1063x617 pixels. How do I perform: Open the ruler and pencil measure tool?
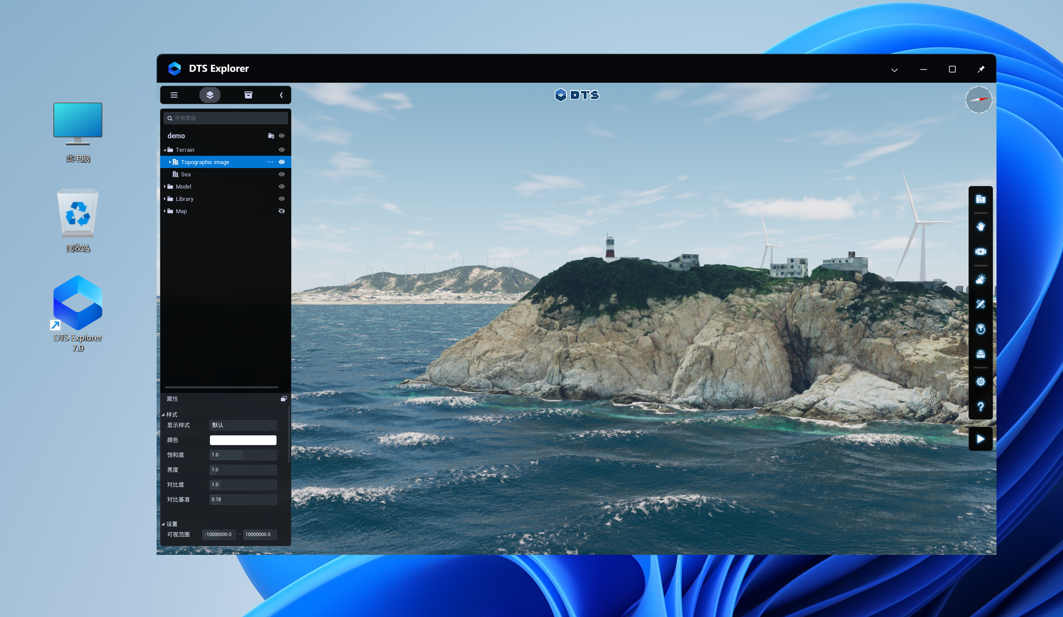[981, 304]
